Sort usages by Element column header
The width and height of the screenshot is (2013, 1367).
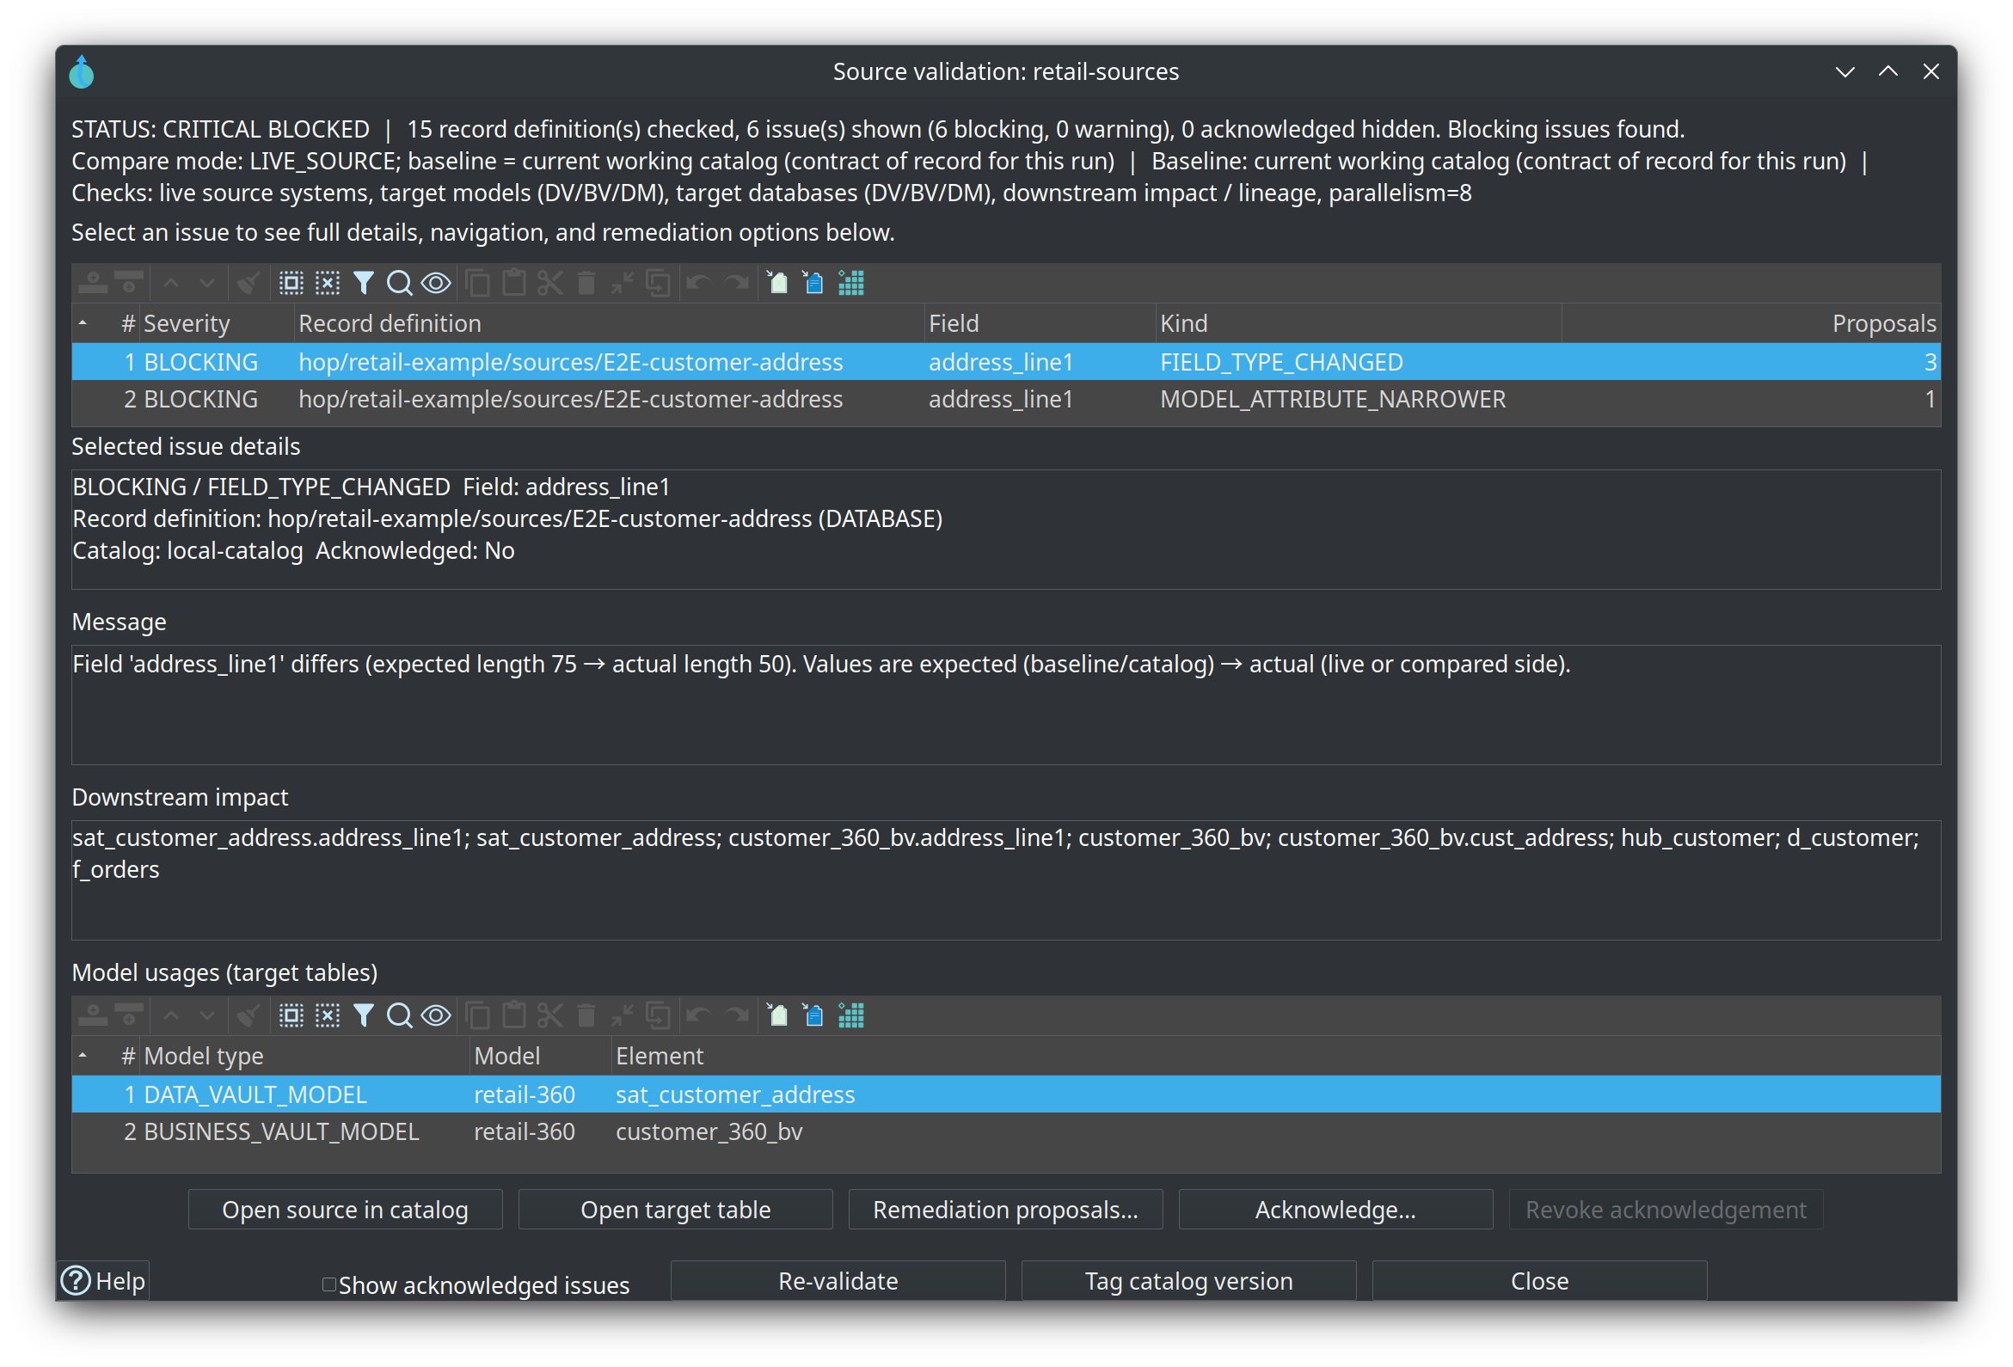[1275, 1055]
